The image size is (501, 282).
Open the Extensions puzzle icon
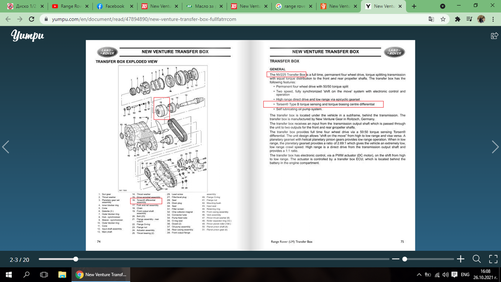coord(457,19)
